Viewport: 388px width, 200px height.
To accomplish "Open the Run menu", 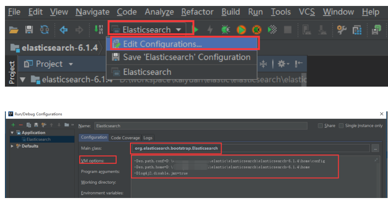I will (256, 12).
